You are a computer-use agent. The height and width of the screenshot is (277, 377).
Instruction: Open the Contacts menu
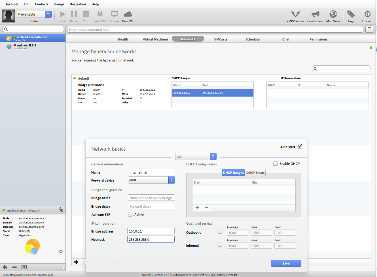click(x=42, y=4)
